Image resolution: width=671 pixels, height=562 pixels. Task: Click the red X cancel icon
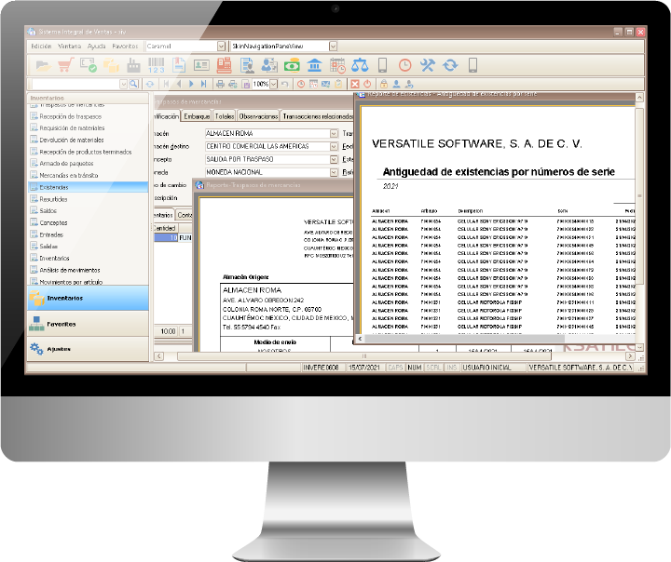click(x=354, y=84)
